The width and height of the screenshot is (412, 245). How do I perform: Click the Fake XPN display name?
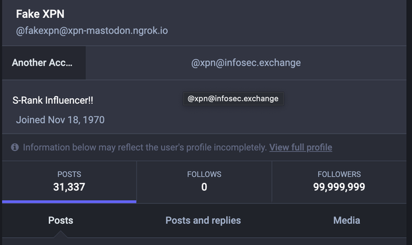click(x=40, y=14)
